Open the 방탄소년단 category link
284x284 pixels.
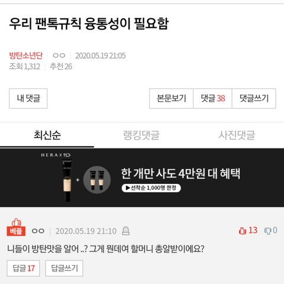click(26, 56)
